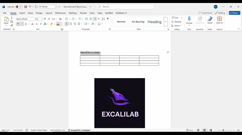
Task: Click Text Effects letter A icon
Action: point(45,24)
